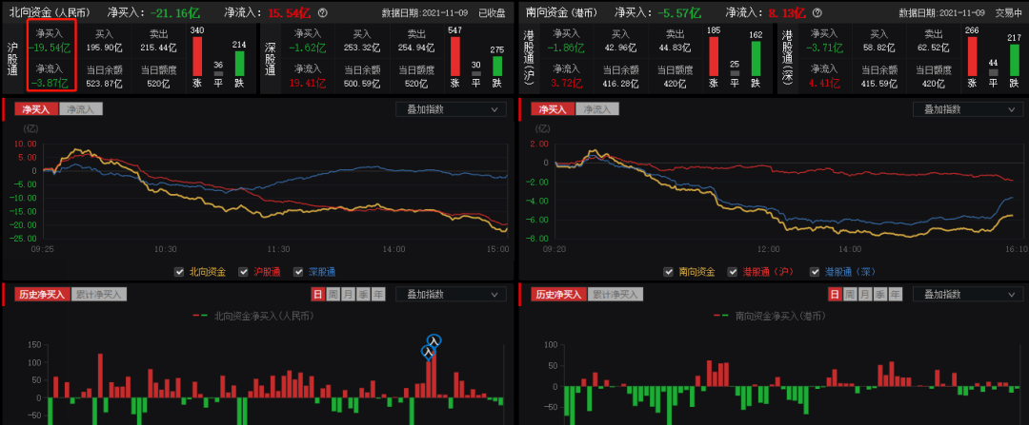Viewport: 1029px width, 425px height.
Task: Uncheck the 北向资金 line checkbox
Action: coord(179,272)
